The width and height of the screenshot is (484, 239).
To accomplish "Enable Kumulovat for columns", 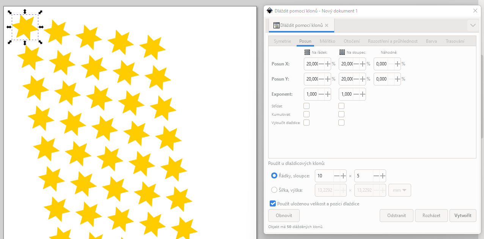I will pyautogui.click(x=341, y=114).
